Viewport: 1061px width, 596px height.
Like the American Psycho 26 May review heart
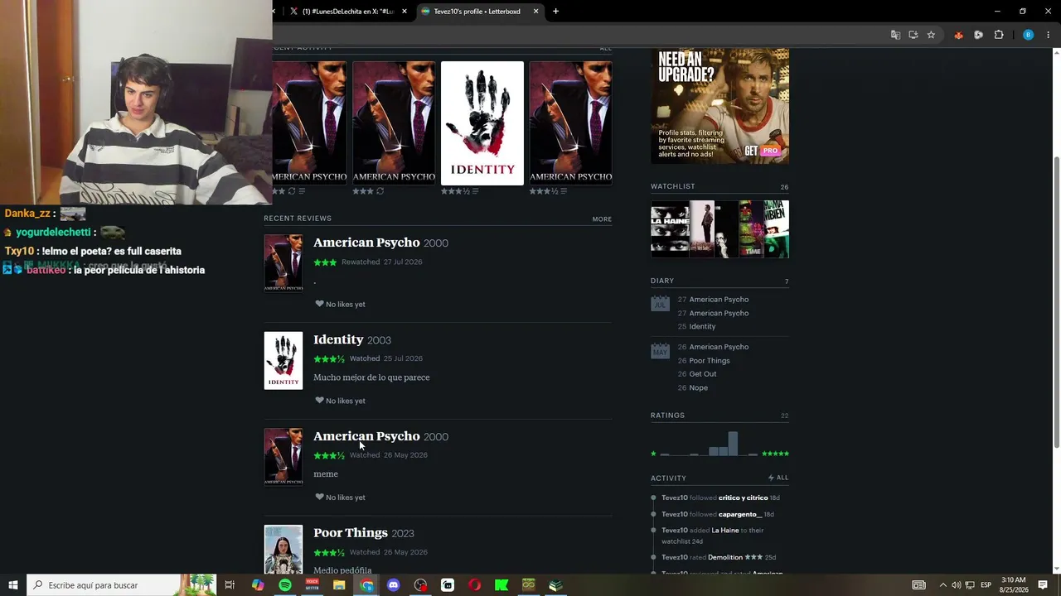pos(319,497)
